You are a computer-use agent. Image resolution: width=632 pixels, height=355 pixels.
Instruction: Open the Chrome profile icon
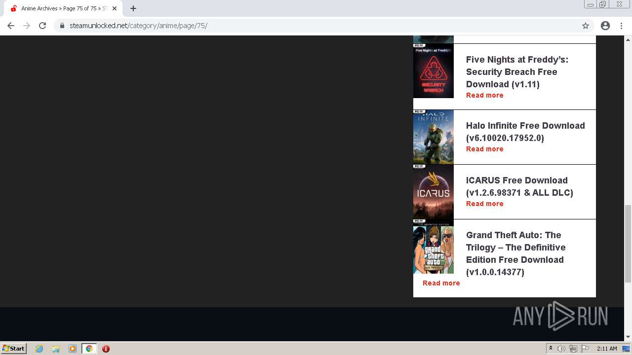pyautogui.click(x=605, y=26)
